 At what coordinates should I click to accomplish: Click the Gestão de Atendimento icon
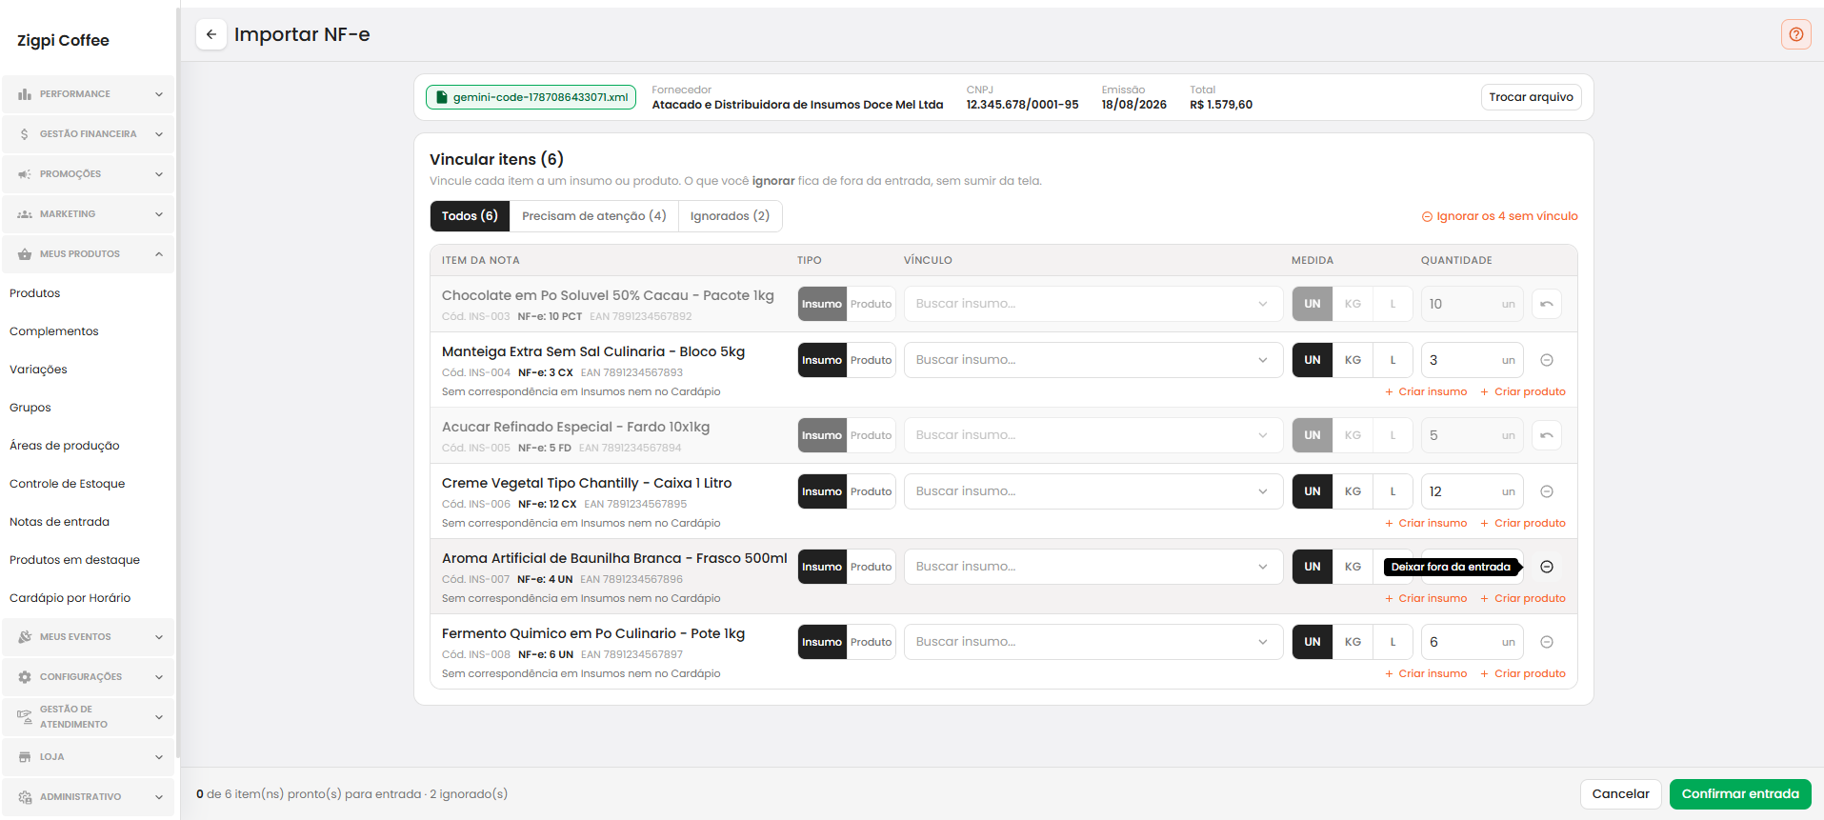[x=25, y=717]
